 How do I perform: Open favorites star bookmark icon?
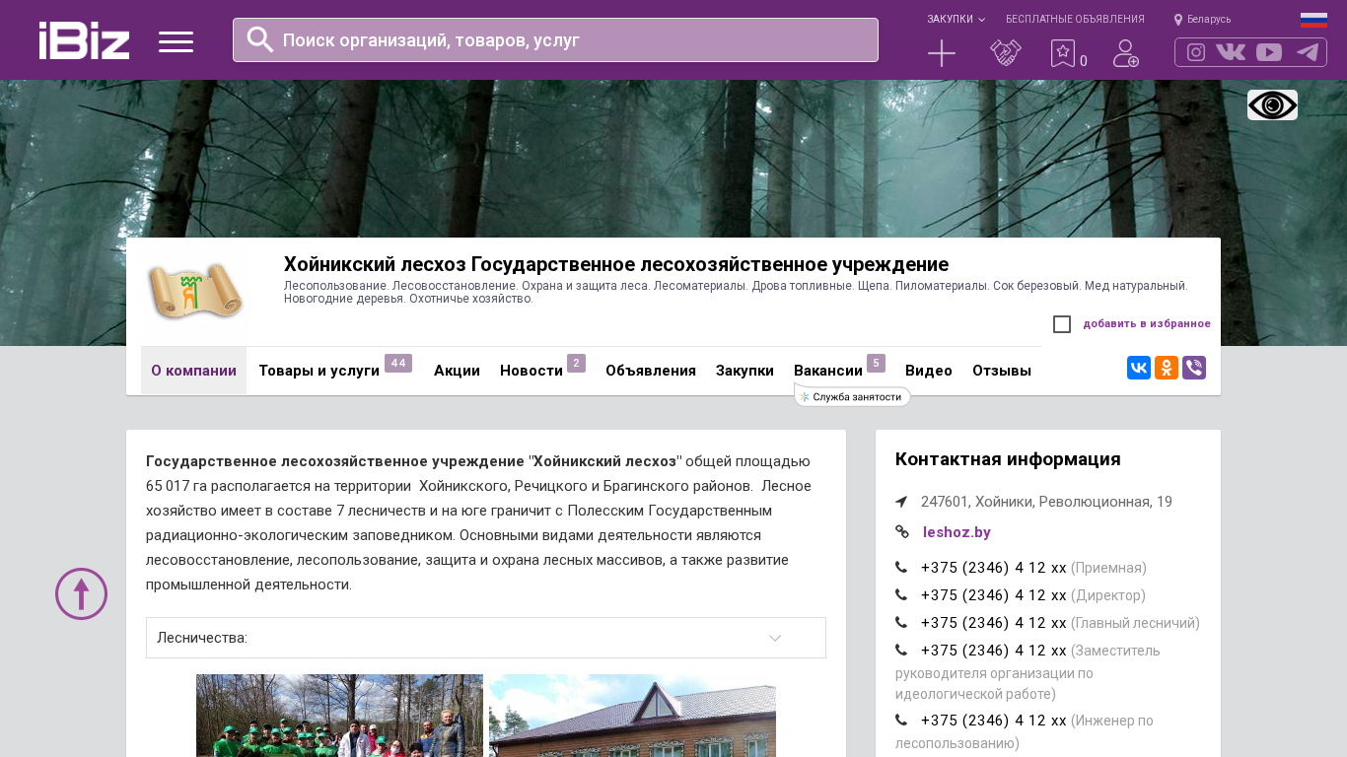[x=1063, y=53]
